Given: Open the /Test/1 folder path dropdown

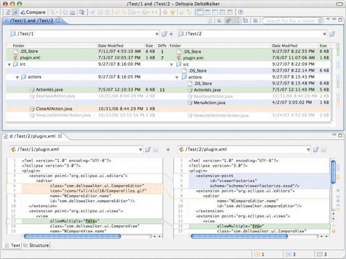Looking at the screenshot, I should pos(157,34).
